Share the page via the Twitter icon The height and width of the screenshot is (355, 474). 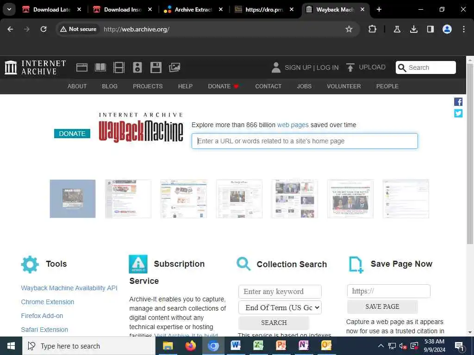click(458, 113)
